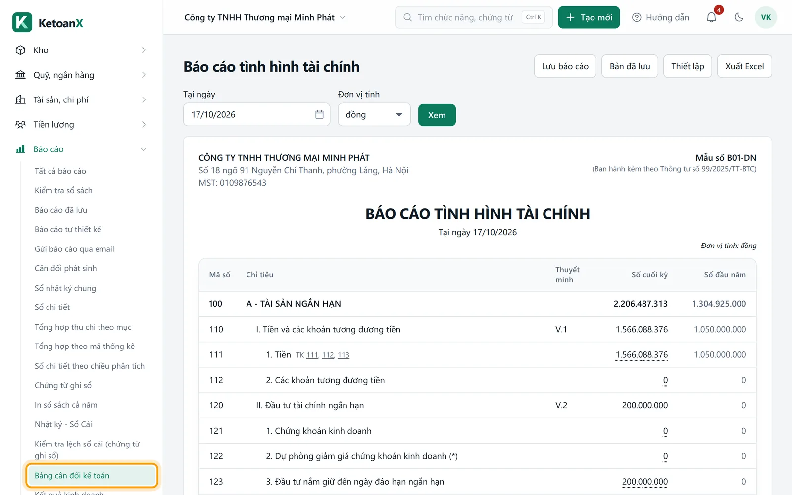Open the VK user avatar menu
The height and width of the screenshot is (495, 792).
point(766,17)
